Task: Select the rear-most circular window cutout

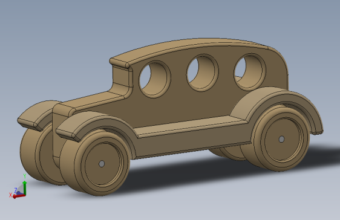Action: coord(250,72)
